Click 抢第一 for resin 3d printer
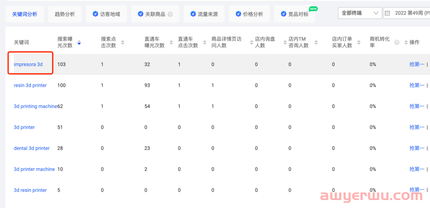The height and width of the screenshot is (208, 430). point(416,85)
